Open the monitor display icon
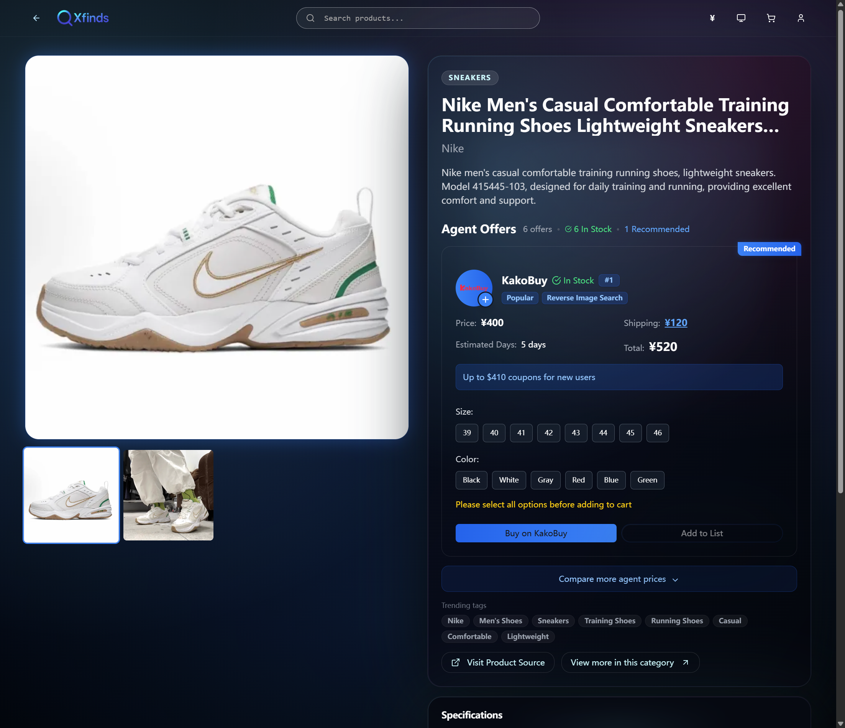This screenshot has height=728, width=845. tap(741, 18)
